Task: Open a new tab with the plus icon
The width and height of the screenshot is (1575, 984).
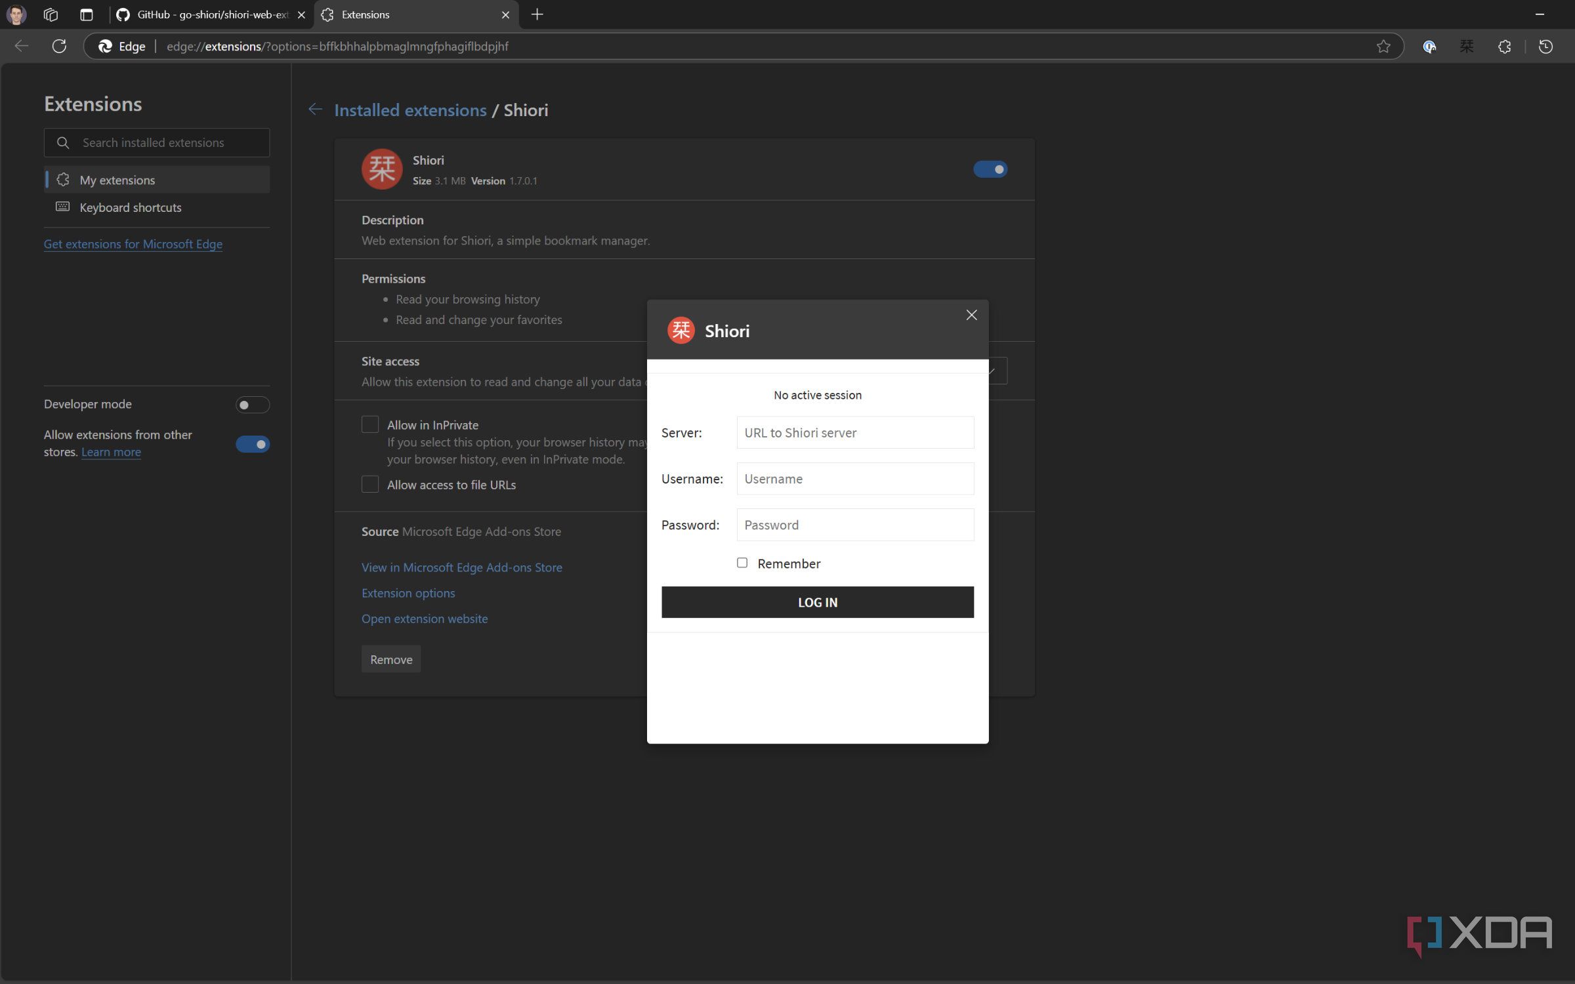Action: (x=537, y=14)
